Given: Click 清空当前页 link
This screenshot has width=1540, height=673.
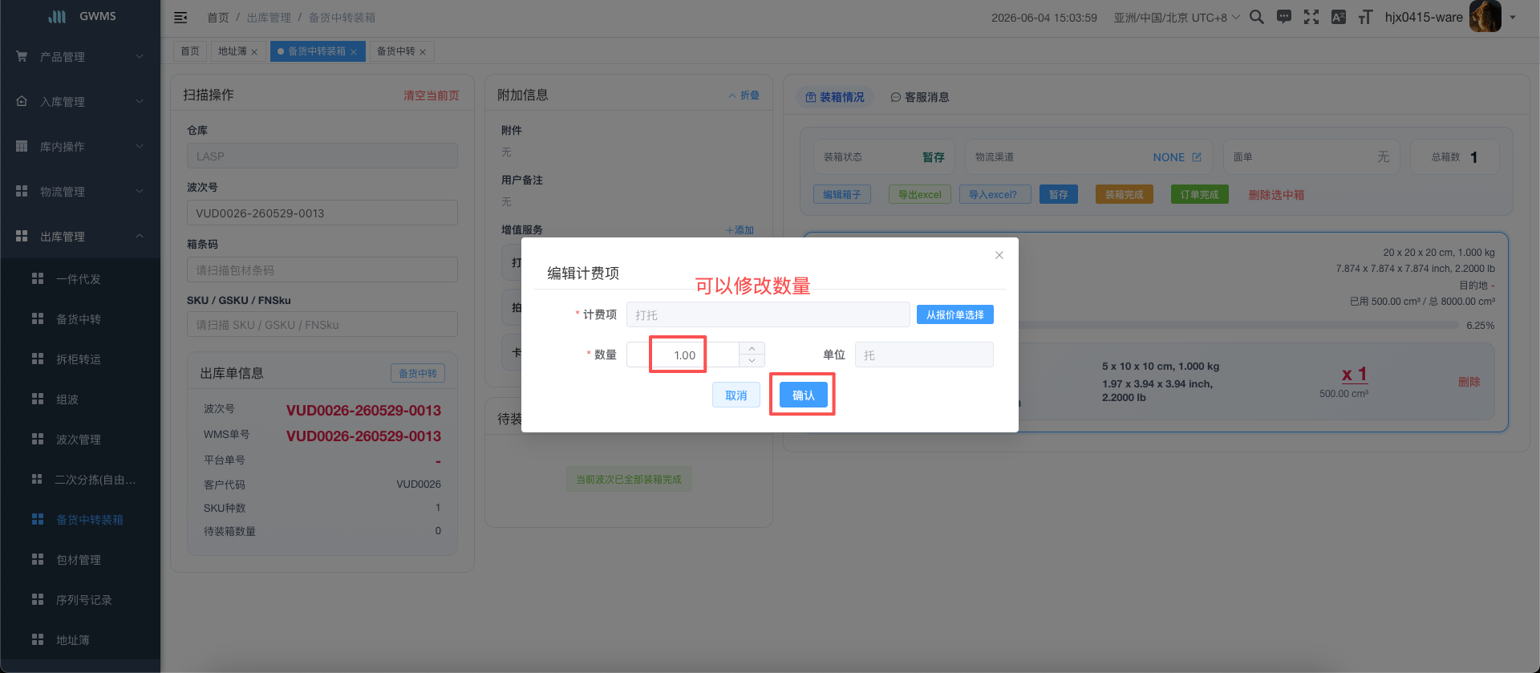Looking at the screenshot, I should pos(432,95).
